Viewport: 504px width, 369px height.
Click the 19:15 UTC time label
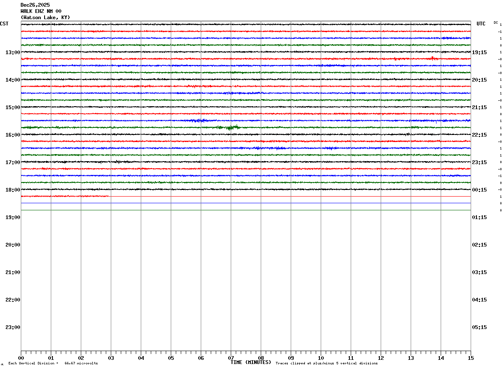(479, 52)
